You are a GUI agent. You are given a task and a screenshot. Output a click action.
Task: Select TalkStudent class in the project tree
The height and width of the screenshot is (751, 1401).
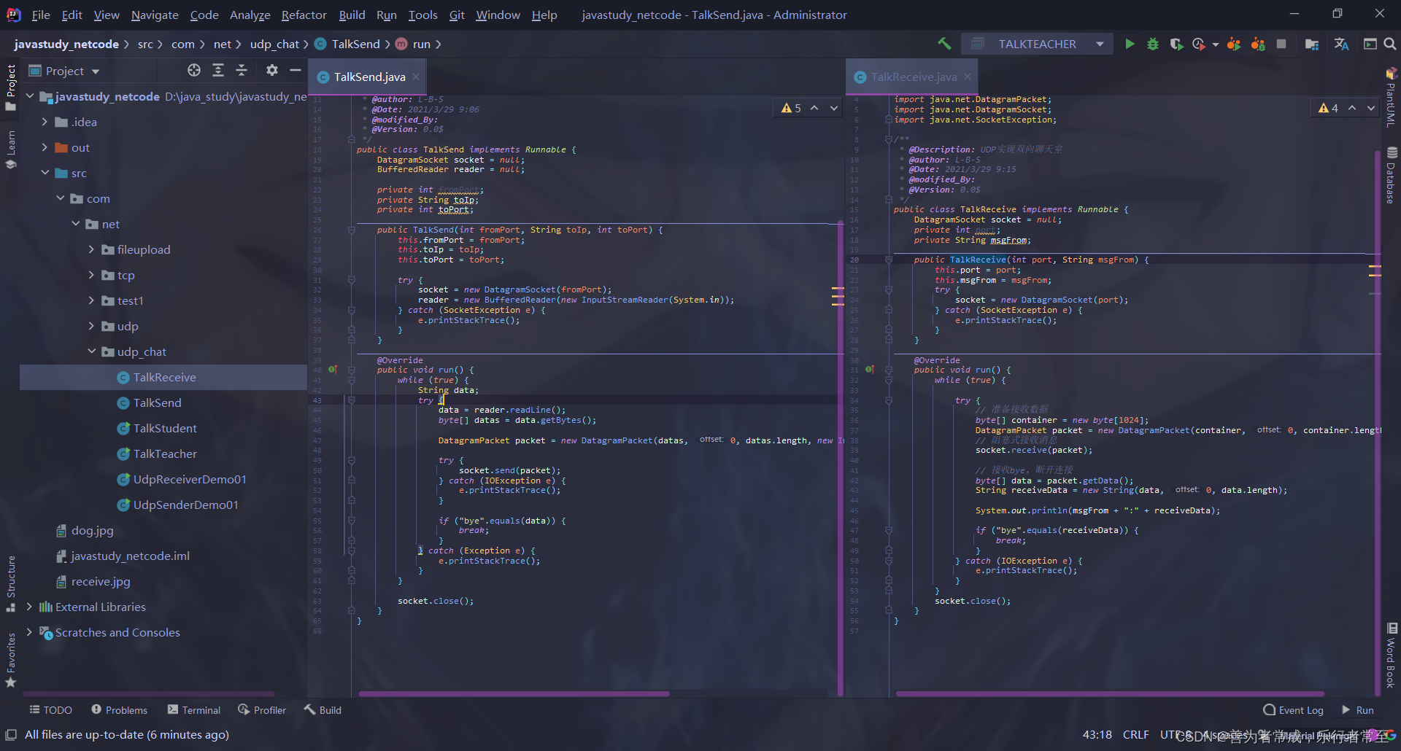click(165, 428)
